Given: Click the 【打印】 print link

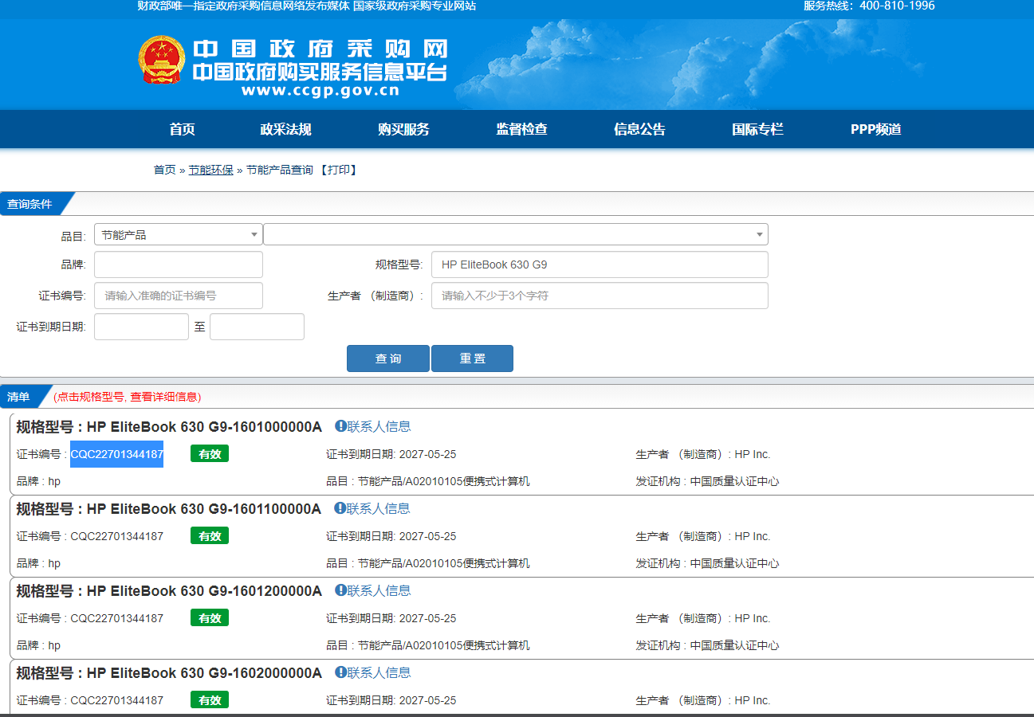Looking at the screenshot, I should coord(338,170).
